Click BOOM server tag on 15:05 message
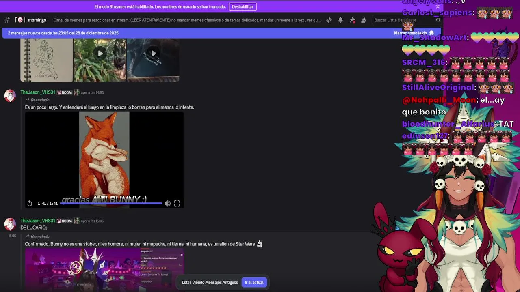Viewport: 520px width, 292px height. (x=65, y=221)
